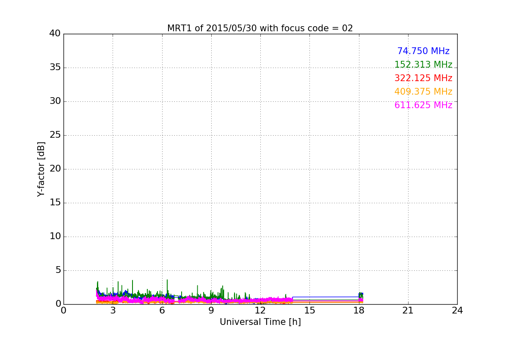Select the 611.625 MHz legend label

click(423, 105)
